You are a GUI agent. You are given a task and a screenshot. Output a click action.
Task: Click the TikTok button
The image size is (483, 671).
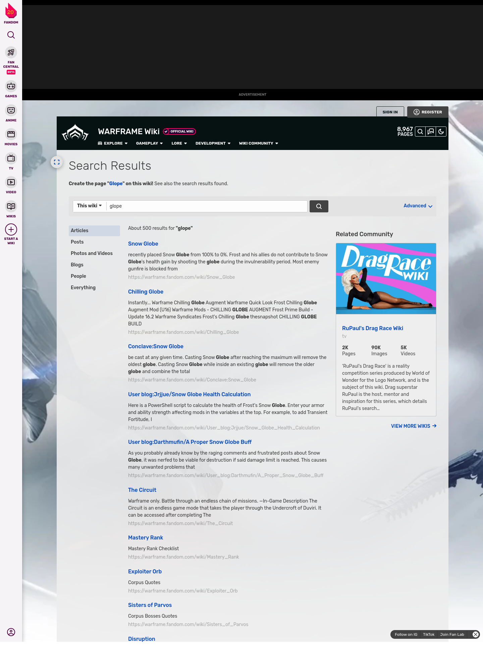pyautogui.click(x=429, y=634)
